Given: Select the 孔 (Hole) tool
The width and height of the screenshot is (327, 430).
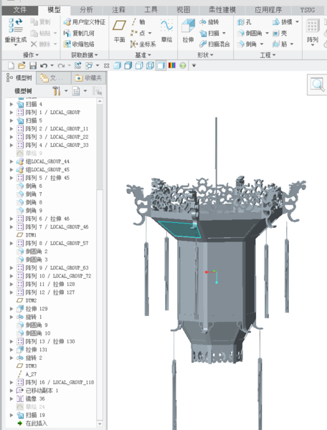Looking at the screenshot, I should click(x=244, y=22).
